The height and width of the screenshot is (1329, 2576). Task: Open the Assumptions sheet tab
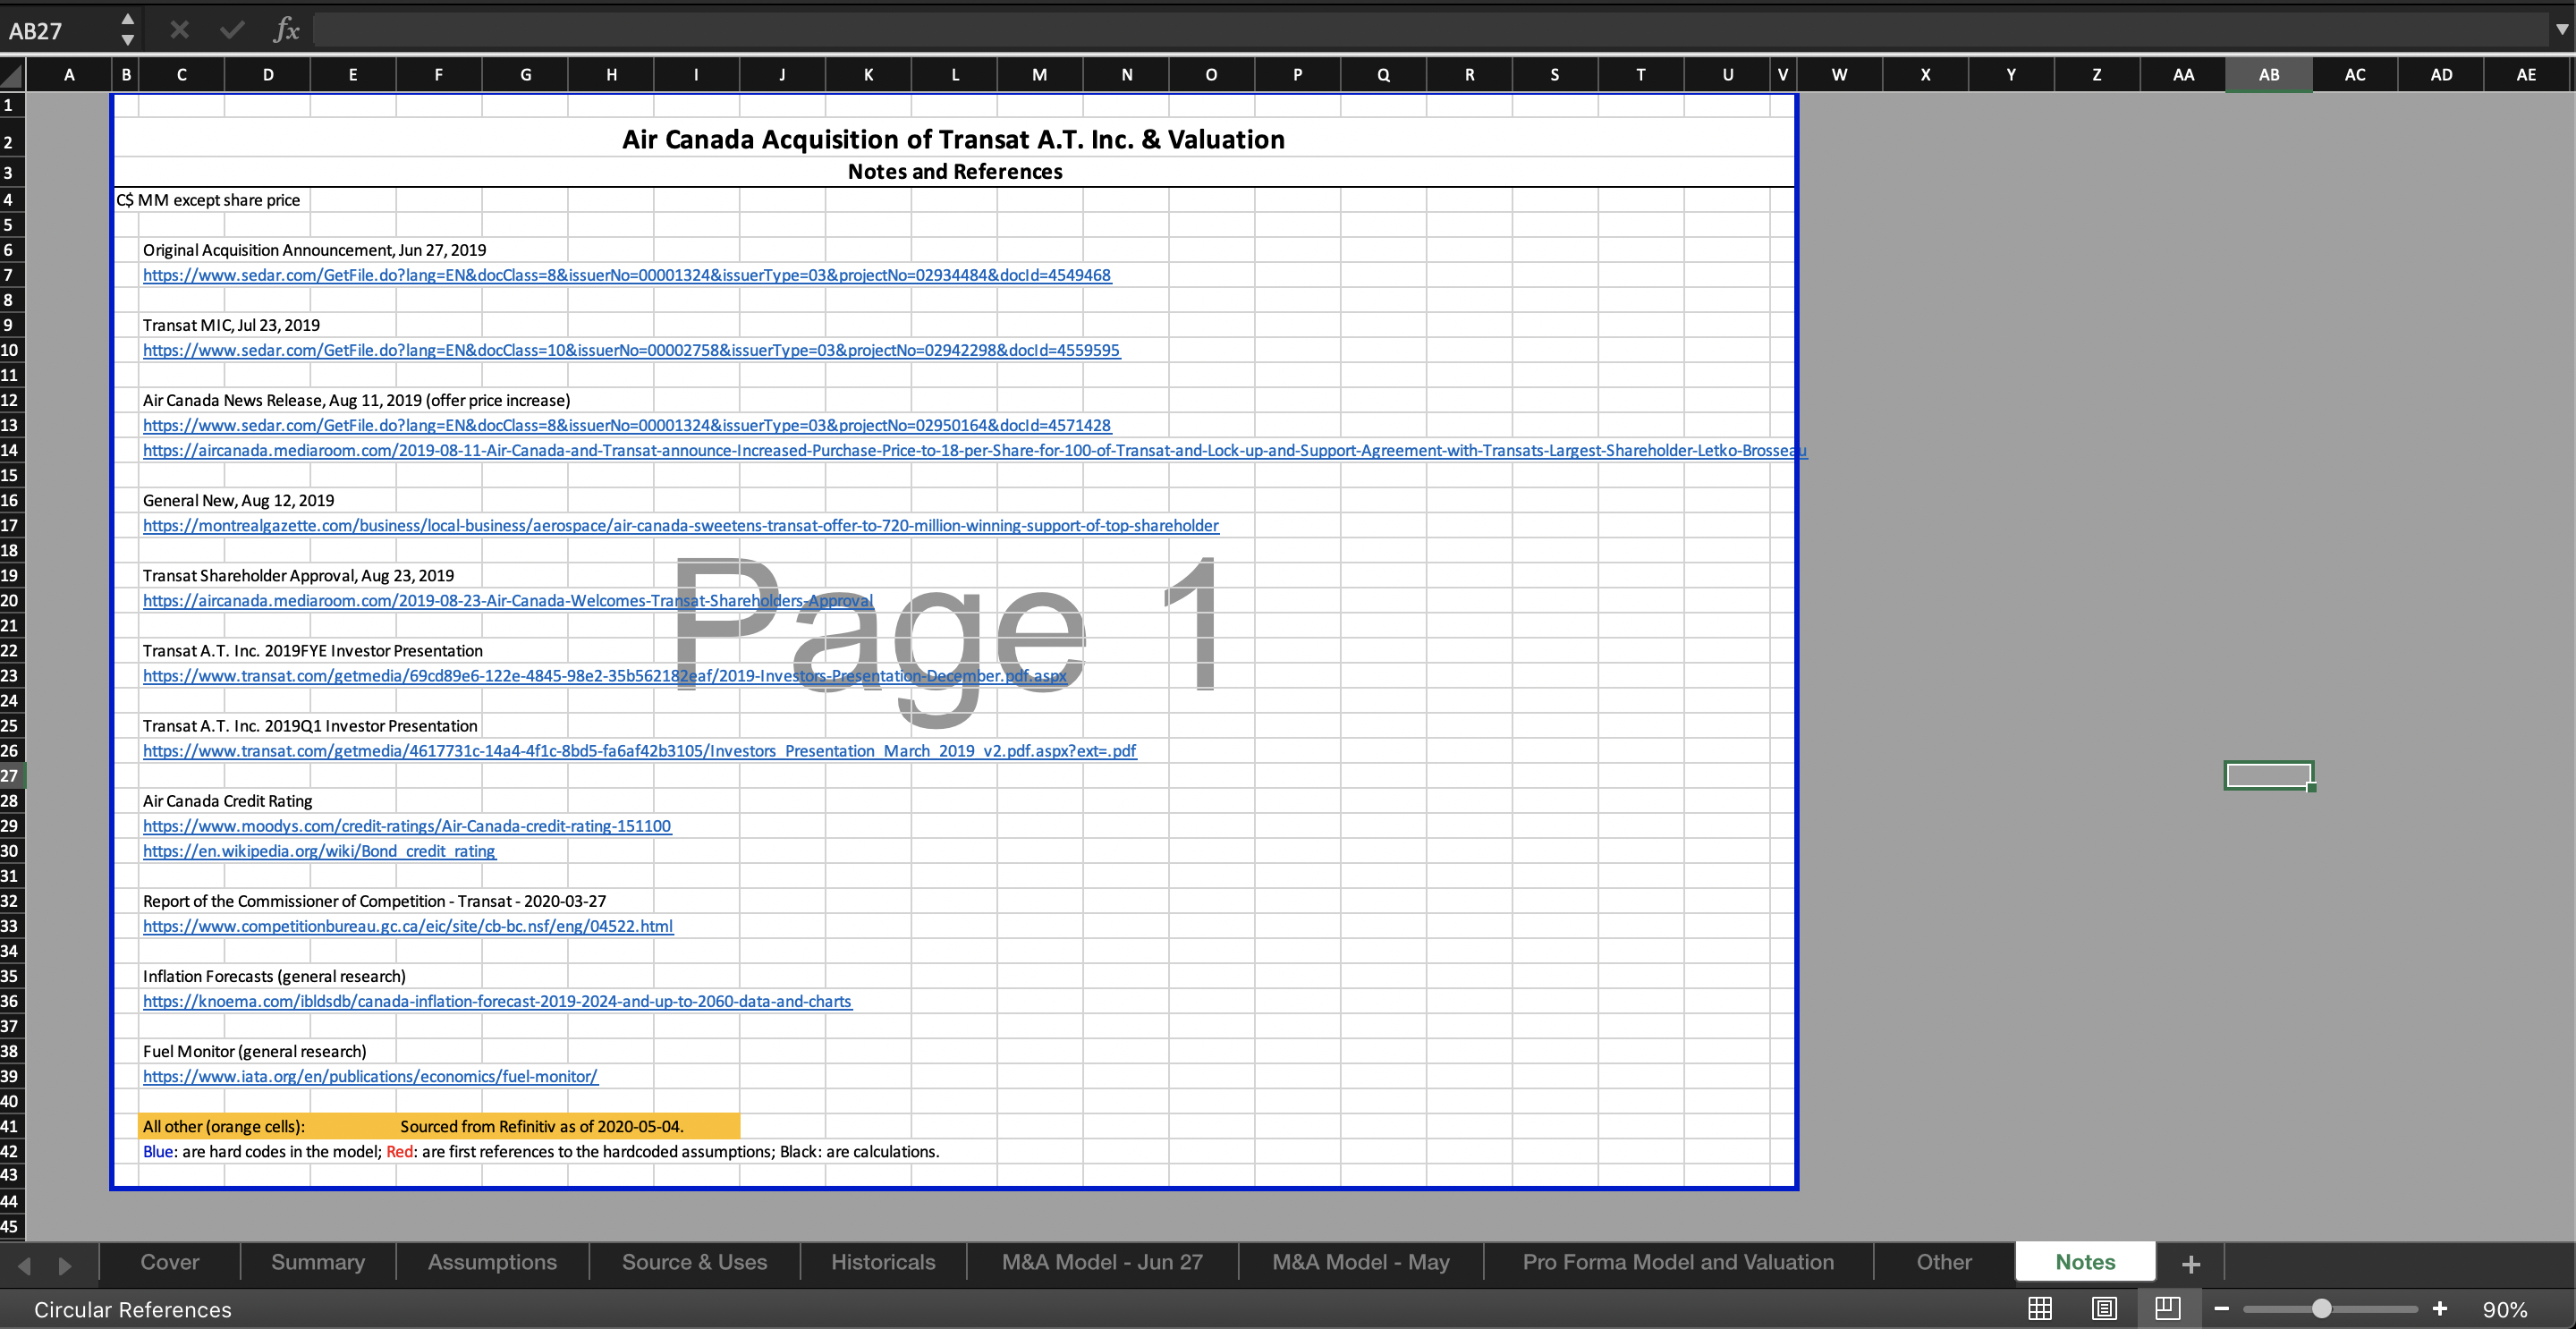[492, 1262]
